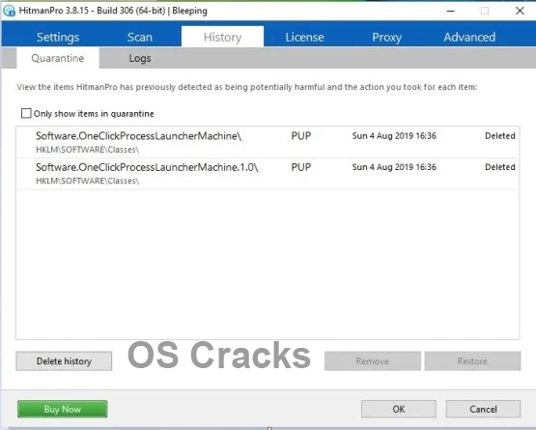The width and height of the screenshot is (536, 430).
Task: Select the Quarantine sub-tab
Action: tap(58, 58)
